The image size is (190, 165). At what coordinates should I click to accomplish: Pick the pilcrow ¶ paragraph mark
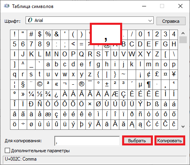148,85
